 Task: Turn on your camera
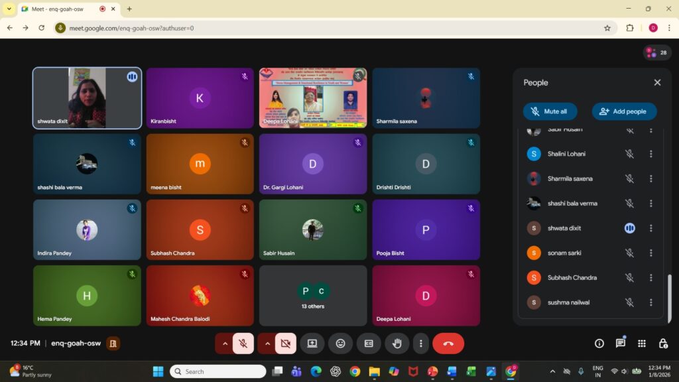(286, 344)
